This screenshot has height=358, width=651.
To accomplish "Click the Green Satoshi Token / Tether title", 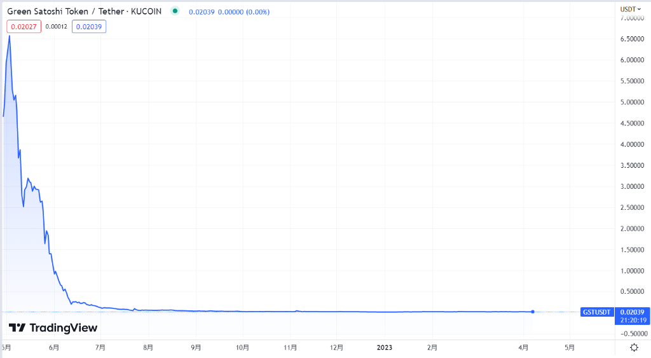I will coord(85,11).
